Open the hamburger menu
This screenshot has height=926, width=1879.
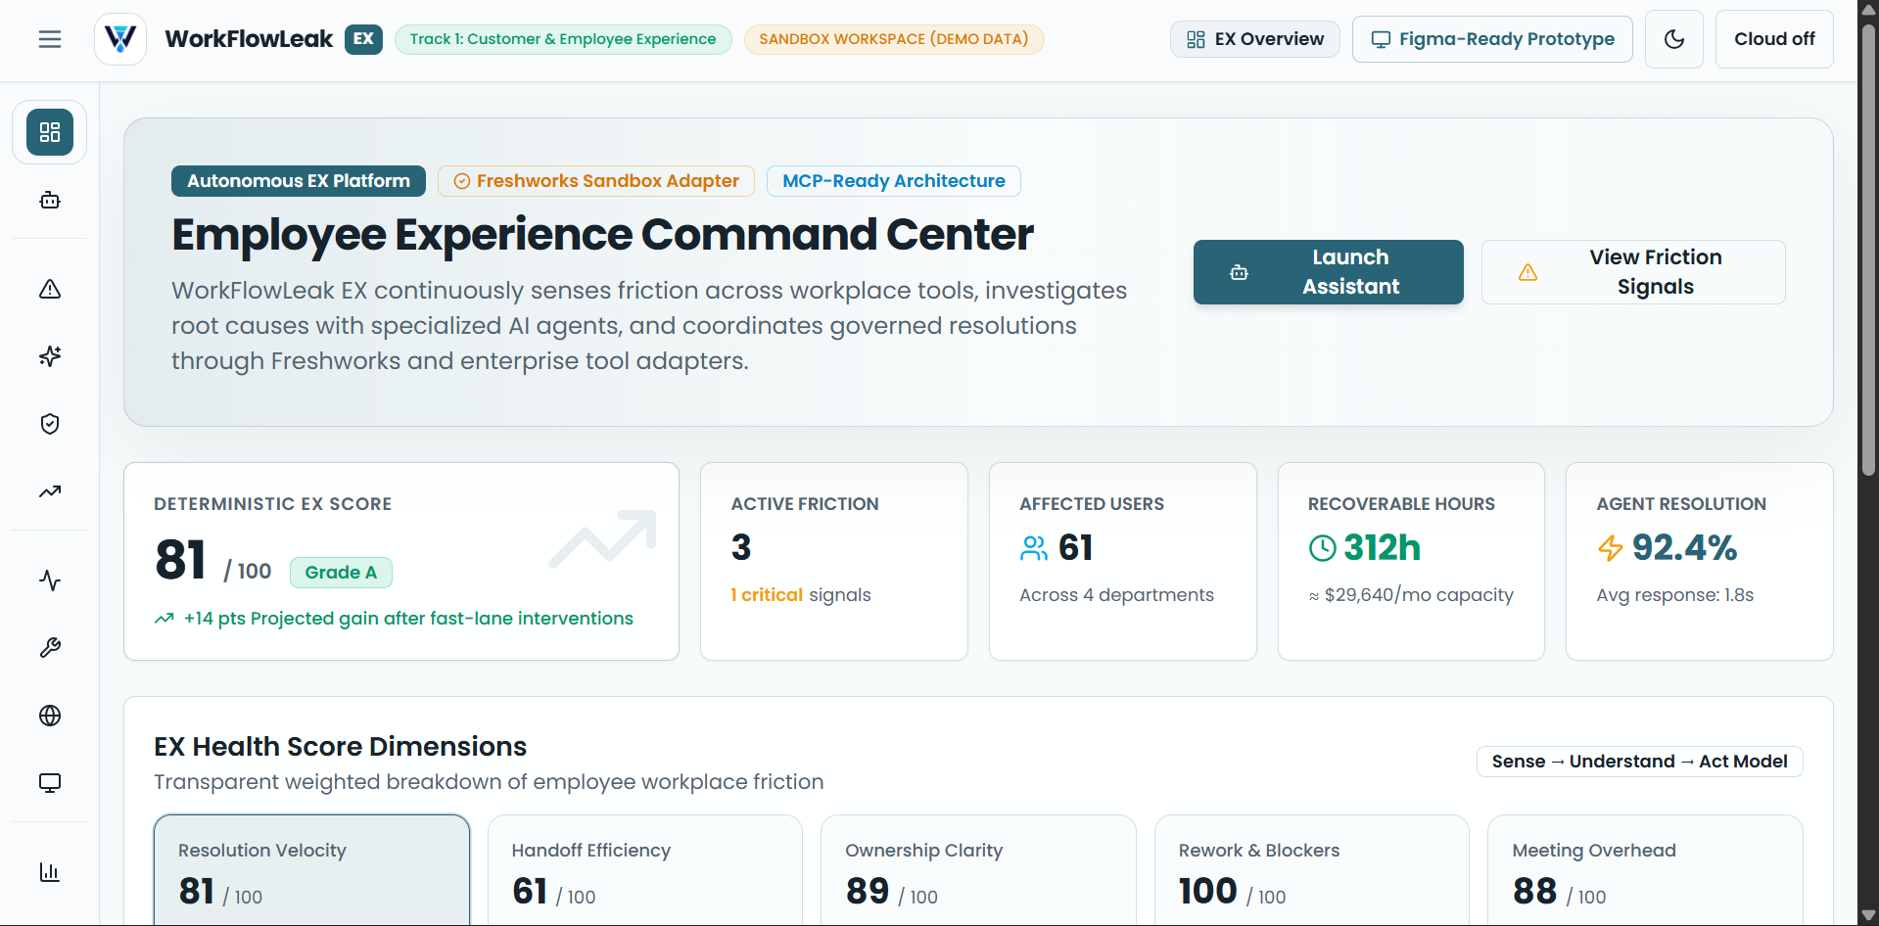point(50,39)
